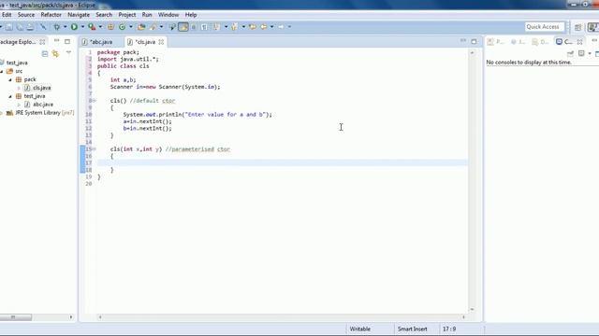Image resolution: width=599 pixels, height=336 pixels.
Task: Click Next Annotation arrow icon
Action: click(x=216, y=27)
